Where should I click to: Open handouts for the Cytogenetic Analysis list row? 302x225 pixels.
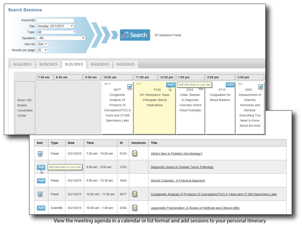(135, 194)
